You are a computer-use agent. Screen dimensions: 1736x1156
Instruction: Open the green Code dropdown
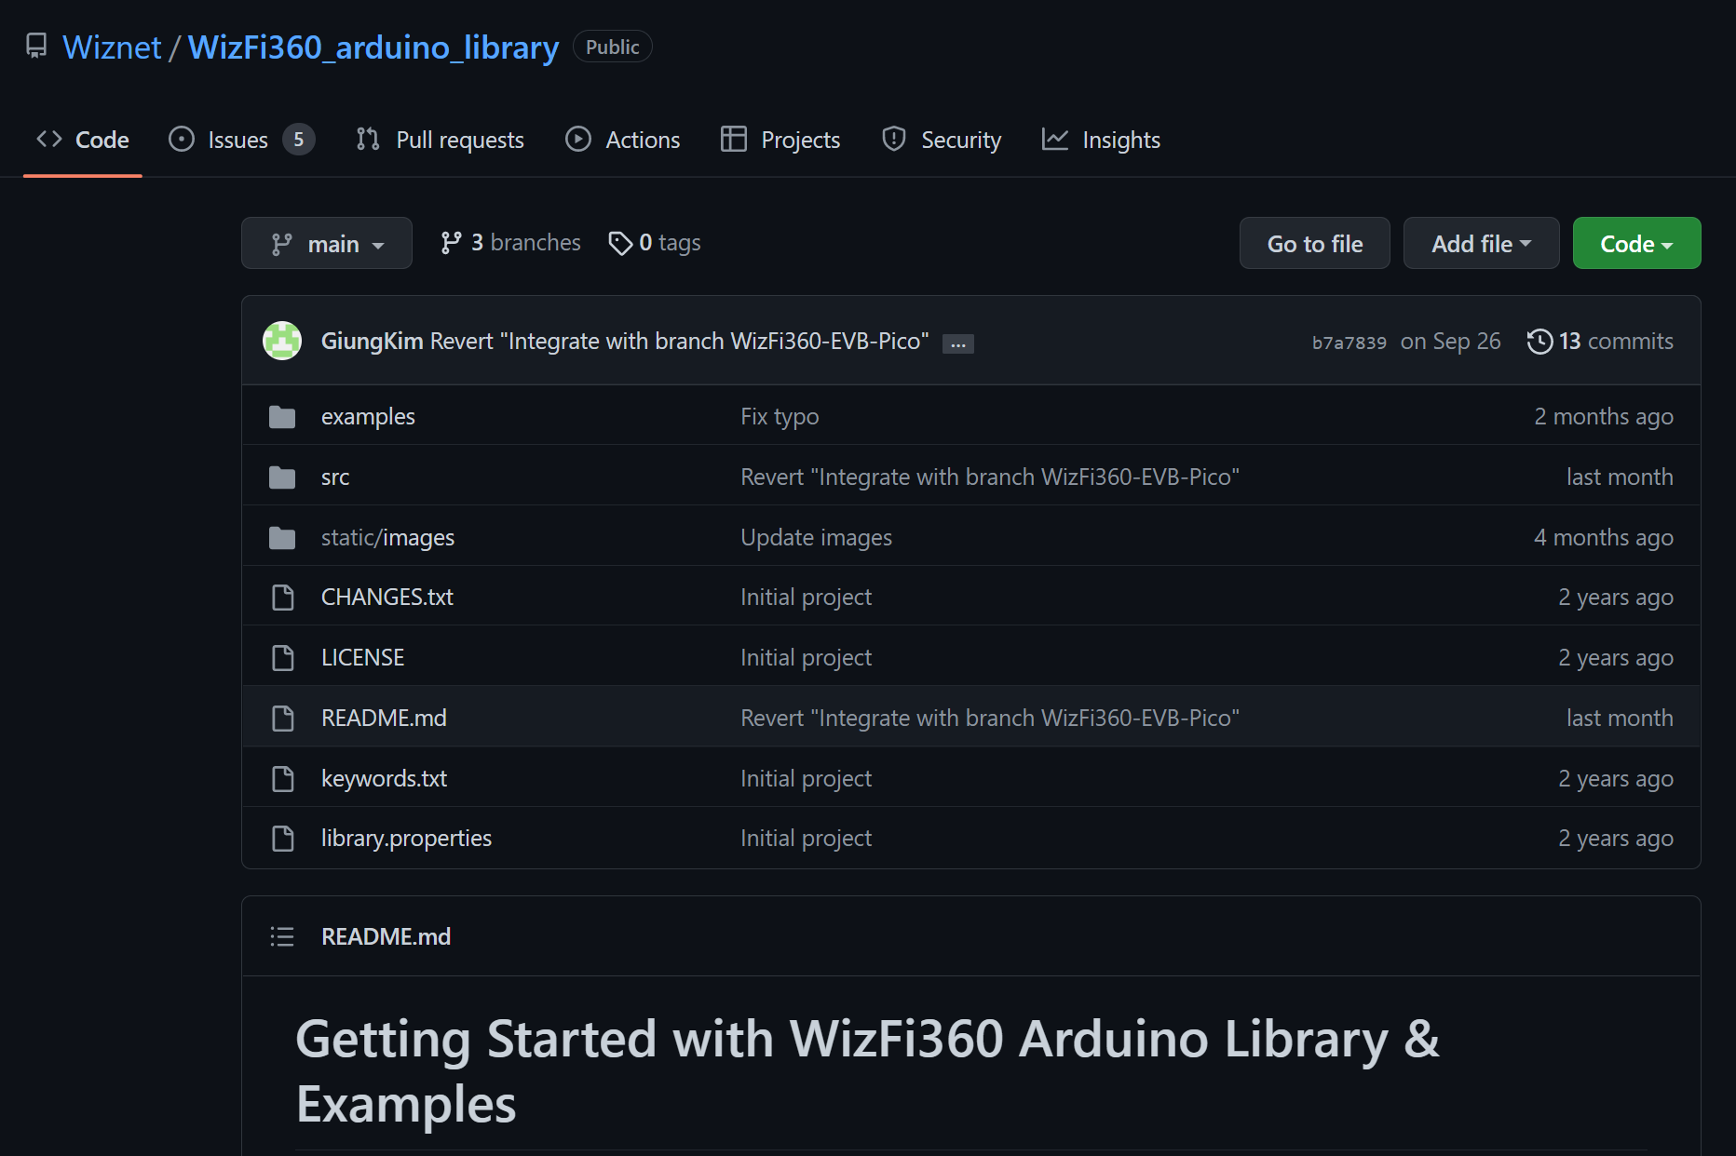(x=1636, y=243)
